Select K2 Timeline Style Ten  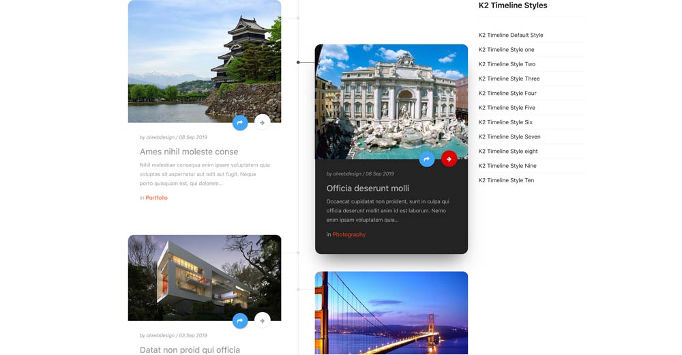(x=506, y=180)
